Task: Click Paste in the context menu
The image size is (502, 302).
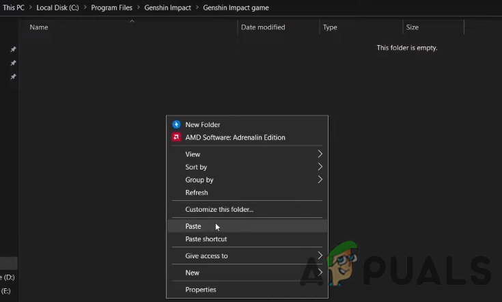Action: (x=247, y=226)
